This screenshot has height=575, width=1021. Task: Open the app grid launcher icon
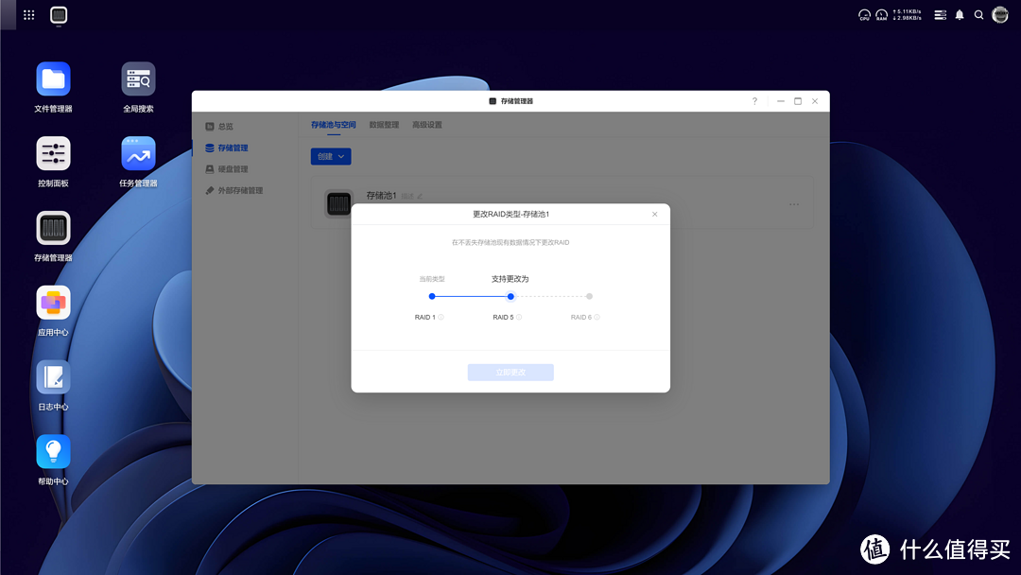(x=29, y=15)
